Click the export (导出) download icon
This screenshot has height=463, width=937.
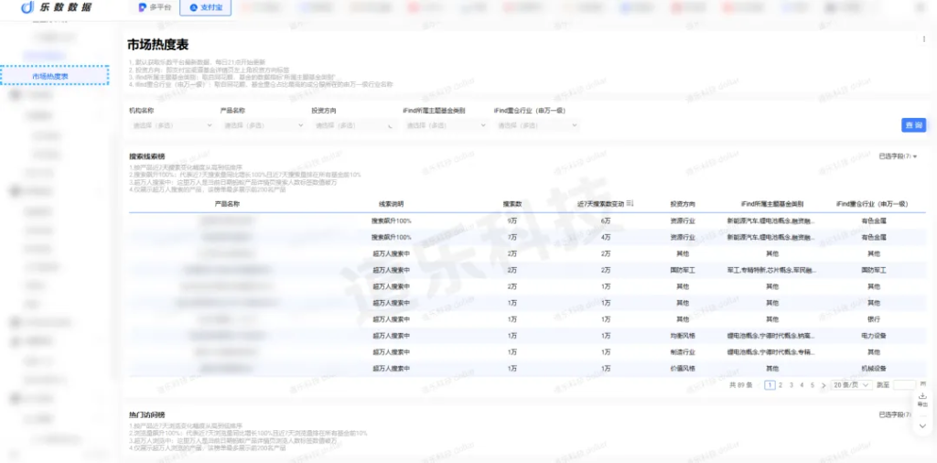point(921,396)
